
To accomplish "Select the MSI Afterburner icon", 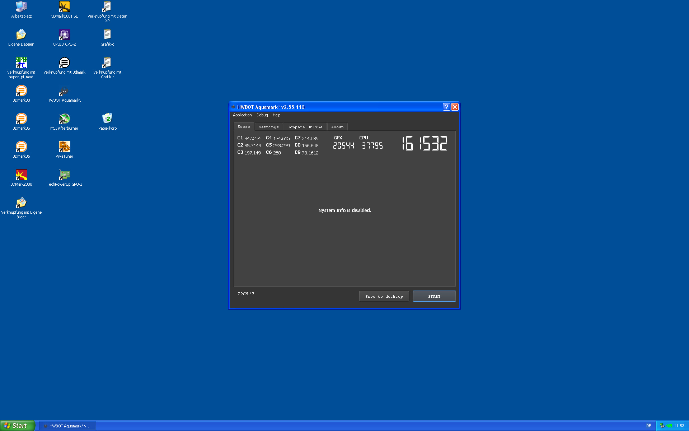I will [x=64, y=122].
